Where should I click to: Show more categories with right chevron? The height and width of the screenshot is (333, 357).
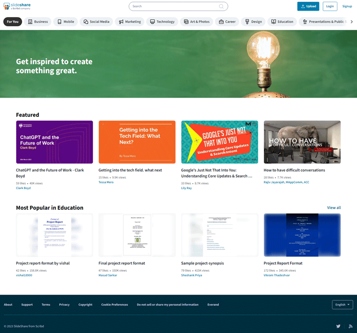(352, 22)
